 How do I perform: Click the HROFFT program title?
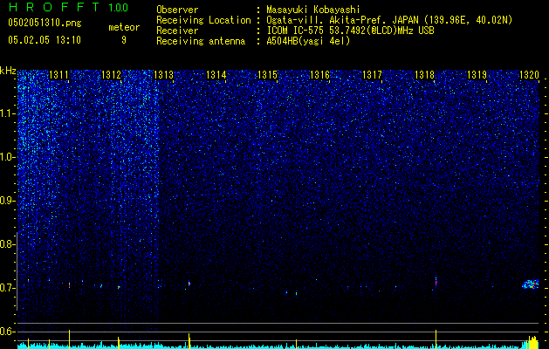[54, 7]
